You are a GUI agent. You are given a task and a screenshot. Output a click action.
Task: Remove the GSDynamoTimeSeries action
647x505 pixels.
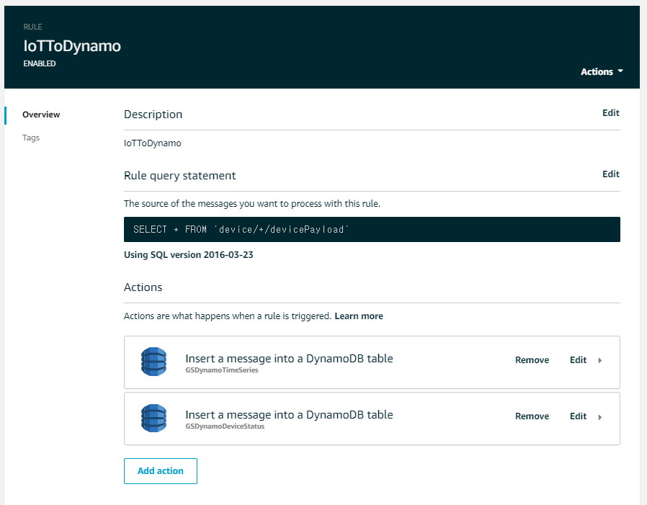tap(532, 360)
